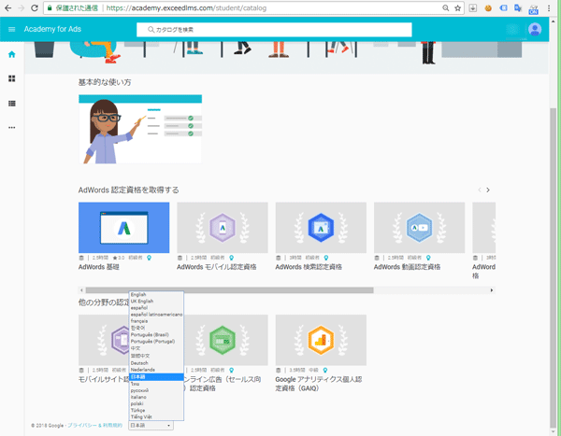
Task: Show next AdWords certification cards
Action: 488,190
